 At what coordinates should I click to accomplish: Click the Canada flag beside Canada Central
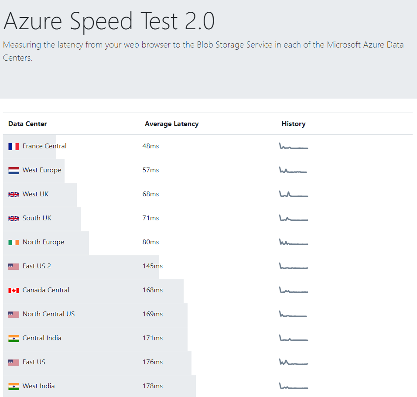click(14, 291)
